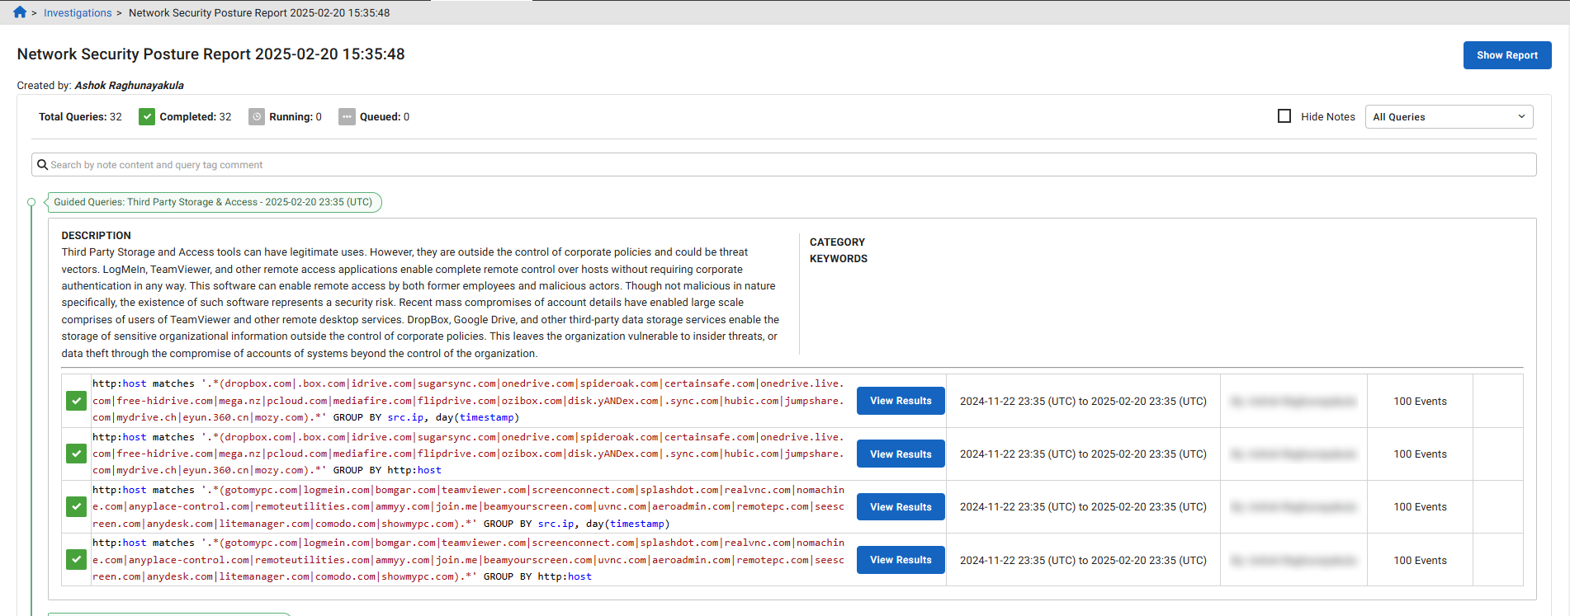The width and height of the screenshot is (1570, 616).
Task: Click Total Queries count 32
Action: [x=116, y=117]
